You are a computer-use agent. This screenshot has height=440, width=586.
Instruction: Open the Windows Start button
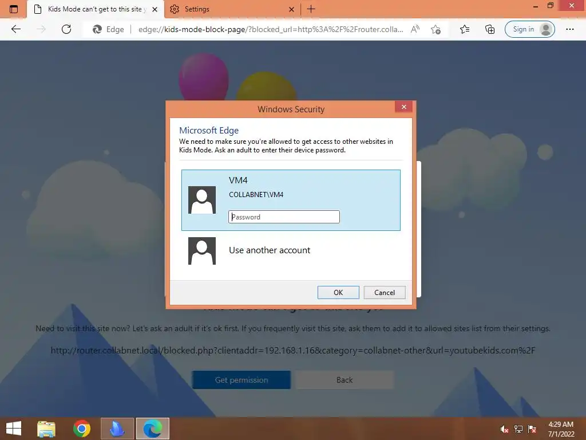click(14, 429)
